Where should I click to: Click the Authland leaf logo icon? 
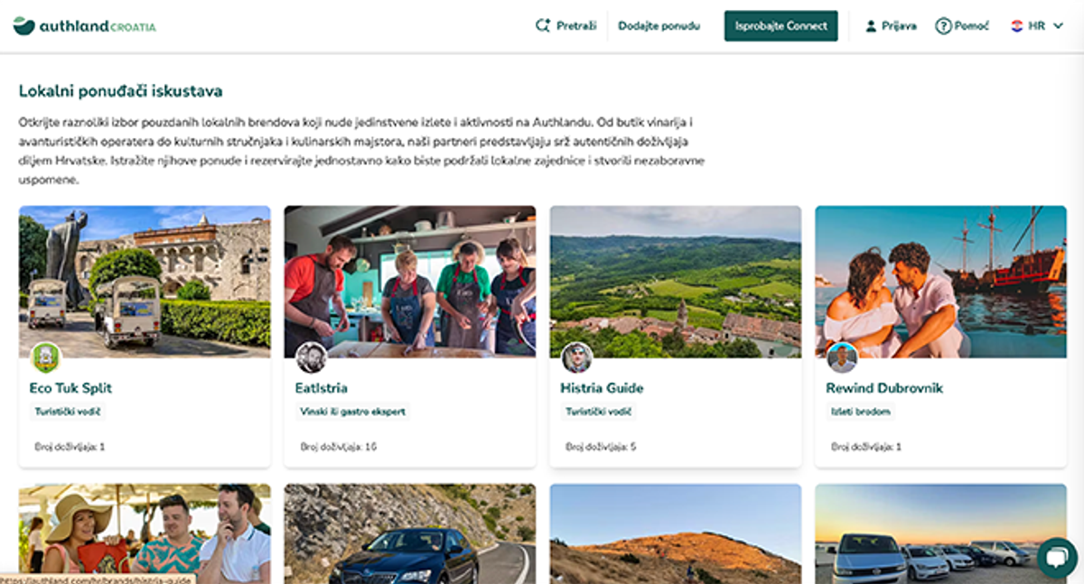23,25
